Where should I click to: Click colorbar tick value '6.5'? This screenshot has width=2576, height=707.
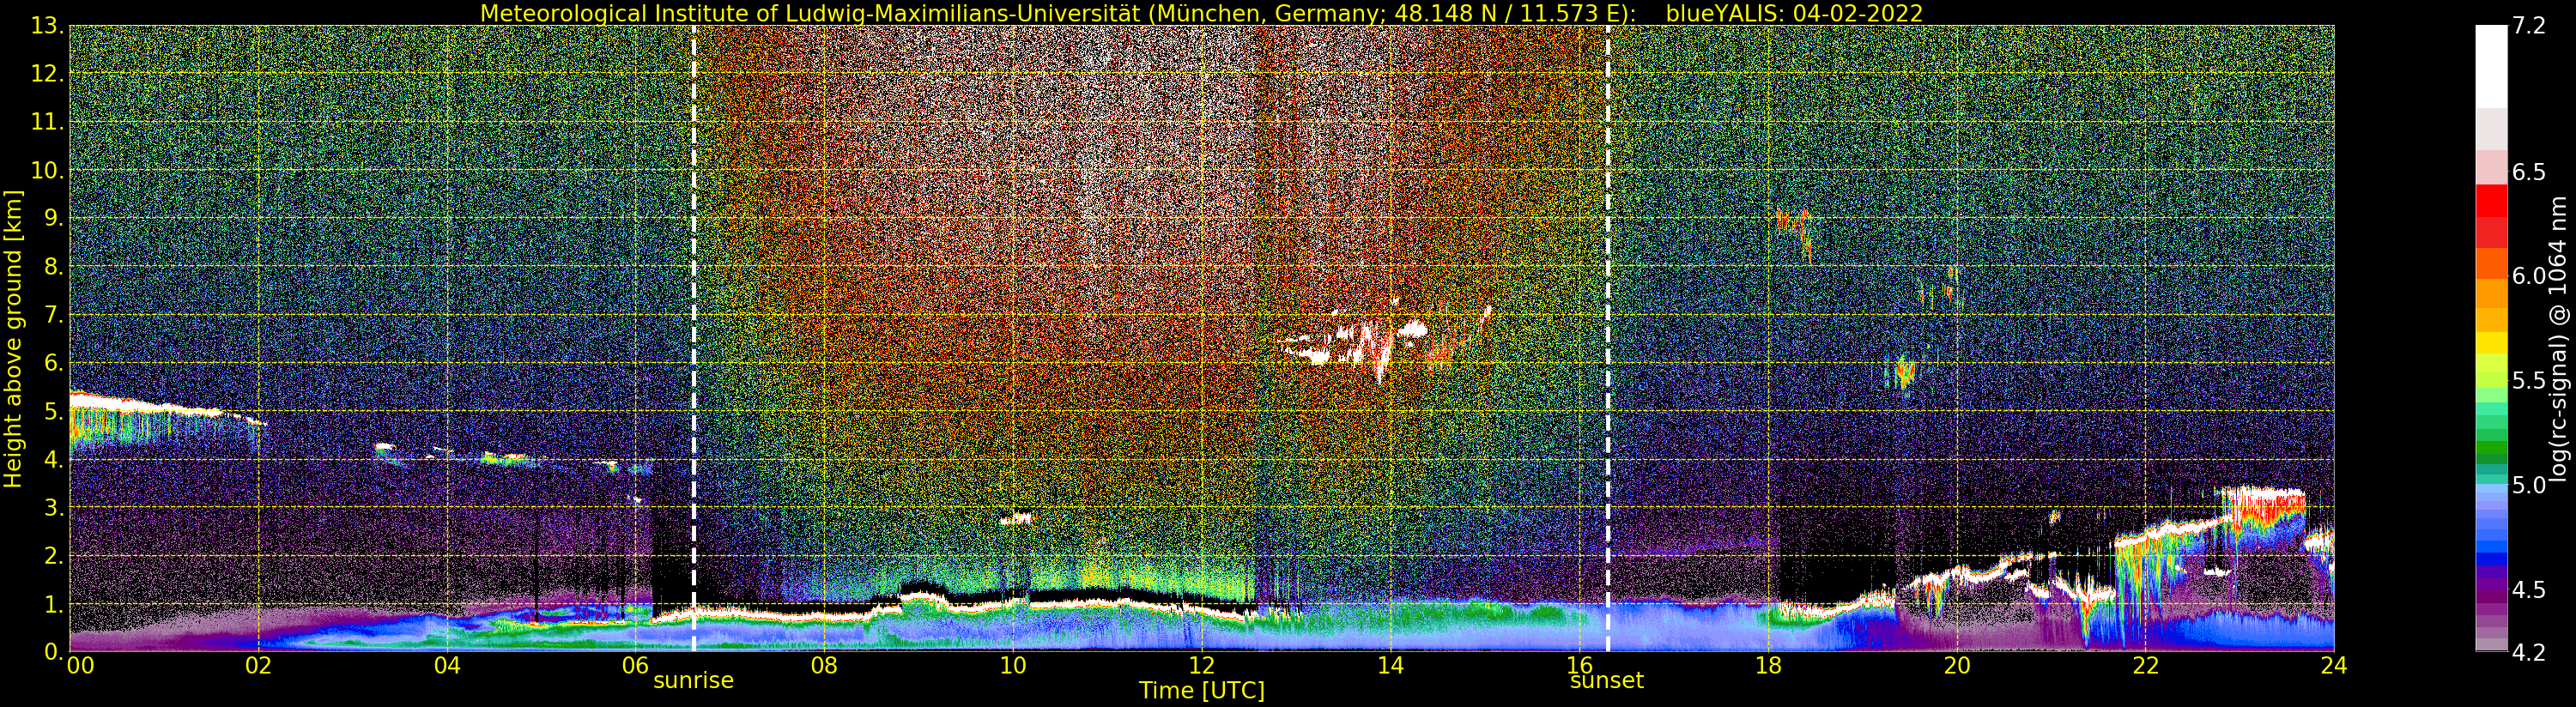[x=2528, y=172]
